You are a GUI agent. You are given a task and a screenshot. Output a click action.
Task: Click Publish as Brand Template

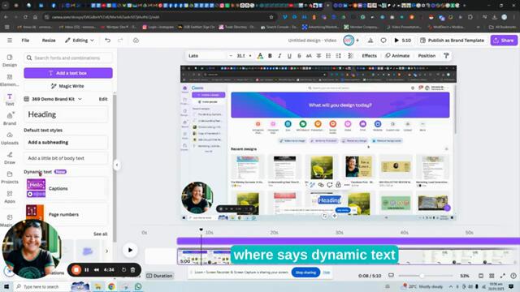452,41
